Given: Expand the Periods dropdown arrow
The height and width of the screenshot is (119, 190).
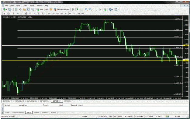Looking at the screenshot, I should [x=112, y=9].
